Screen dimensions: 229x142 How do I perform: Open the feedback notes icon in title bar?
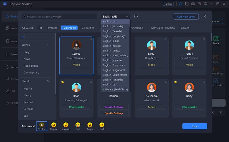187,4
